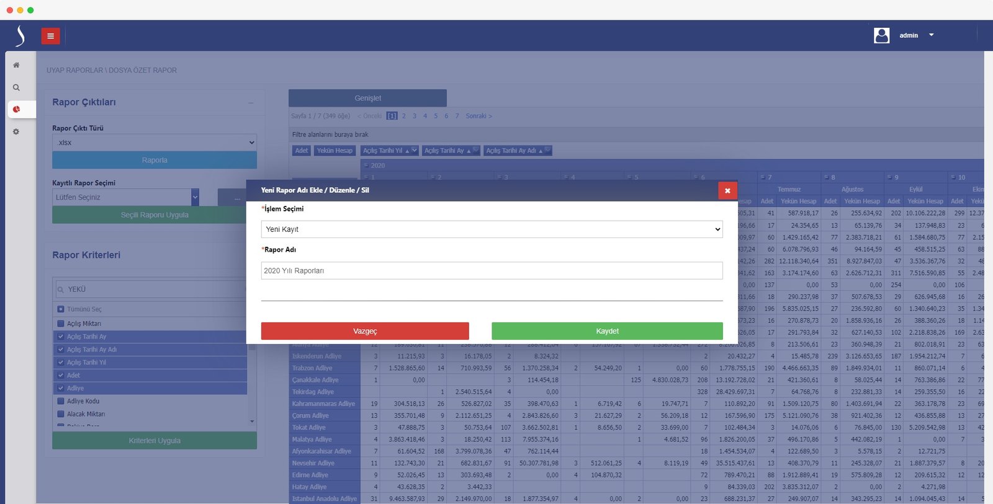Open the İşlem Seçimi dropdown
This screenshot has width=993, height=504.
click(x=492, y=229)
